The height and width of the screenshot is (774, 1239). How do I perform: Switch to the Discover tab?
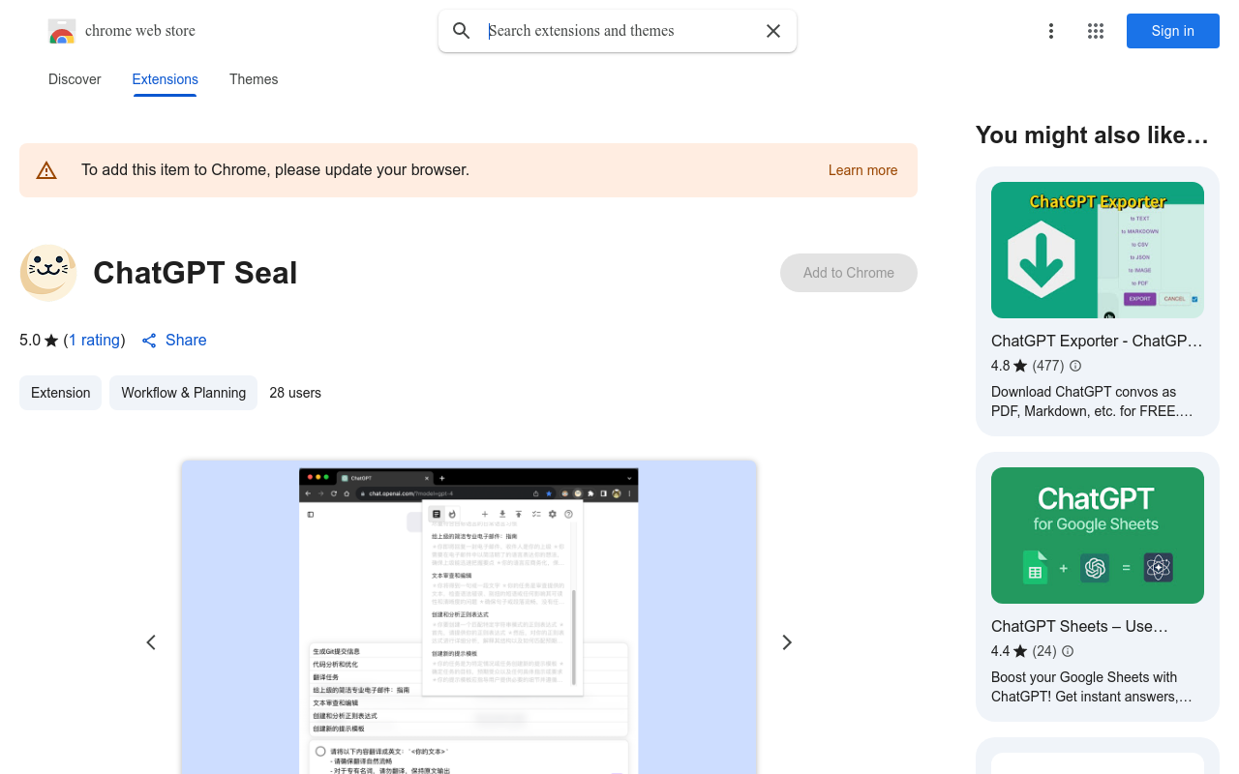point(74,79)
